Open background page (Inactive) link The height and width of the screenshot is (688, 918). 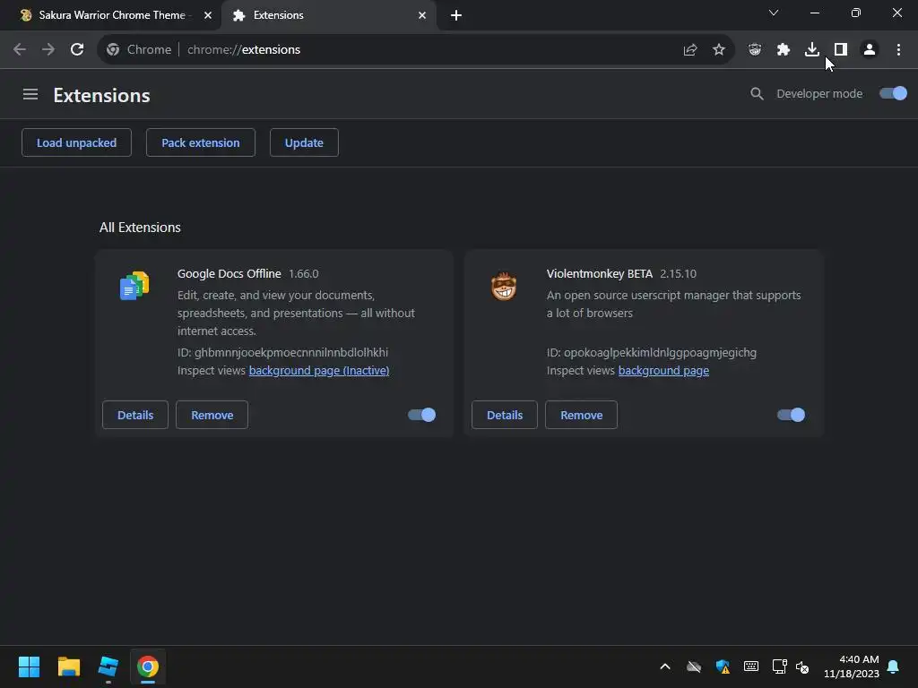point(319,370)
